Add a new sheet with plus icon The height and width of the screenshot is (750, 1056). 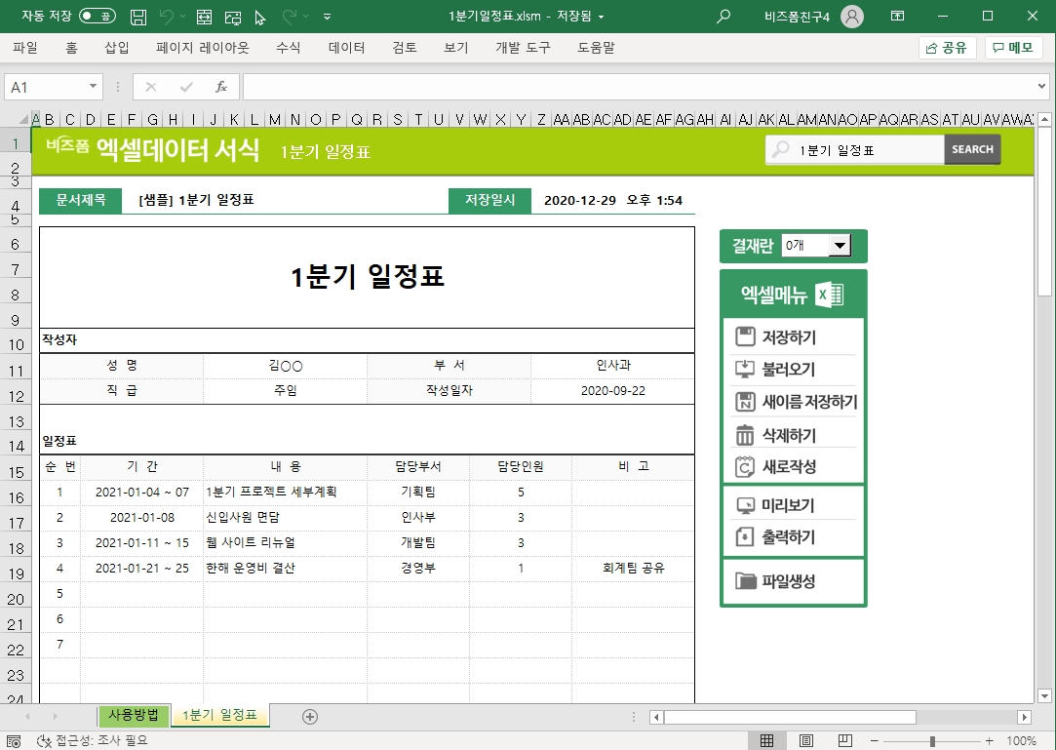[310, 717]
